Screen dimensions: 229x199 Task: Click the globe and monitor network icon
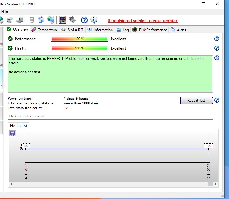coord(51,20)
